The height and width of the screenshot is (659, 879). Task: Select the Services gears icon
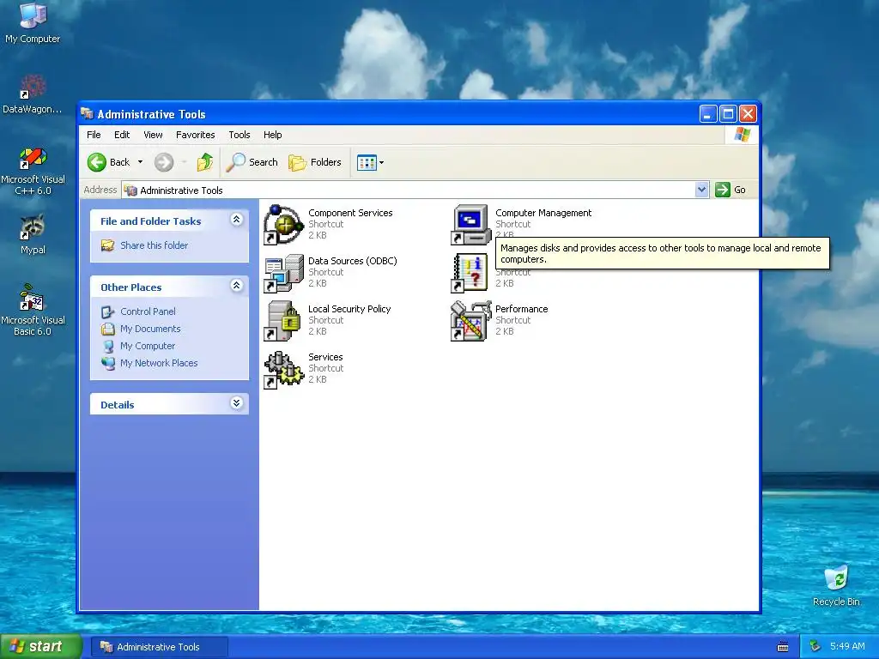coord(283,369)
